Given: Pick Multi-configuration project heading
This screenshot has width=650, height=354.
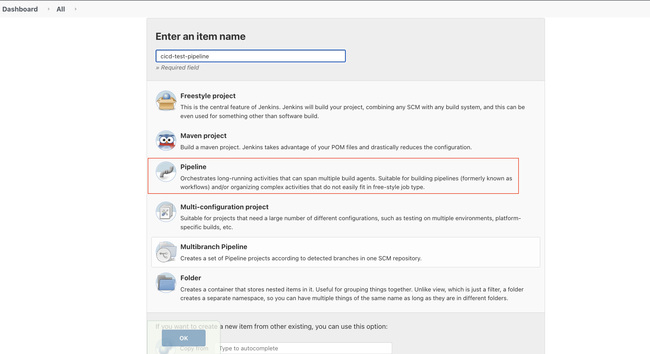Looking at the screenshot, I should coord(224,207).
